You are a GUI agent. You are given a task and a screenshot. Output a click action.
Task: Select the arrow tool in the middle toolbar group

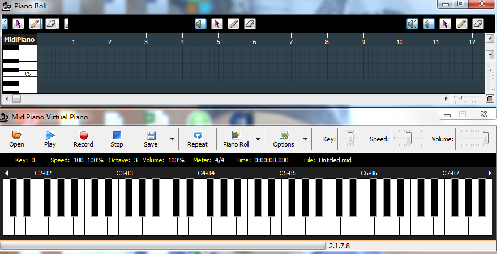[217, 24]
